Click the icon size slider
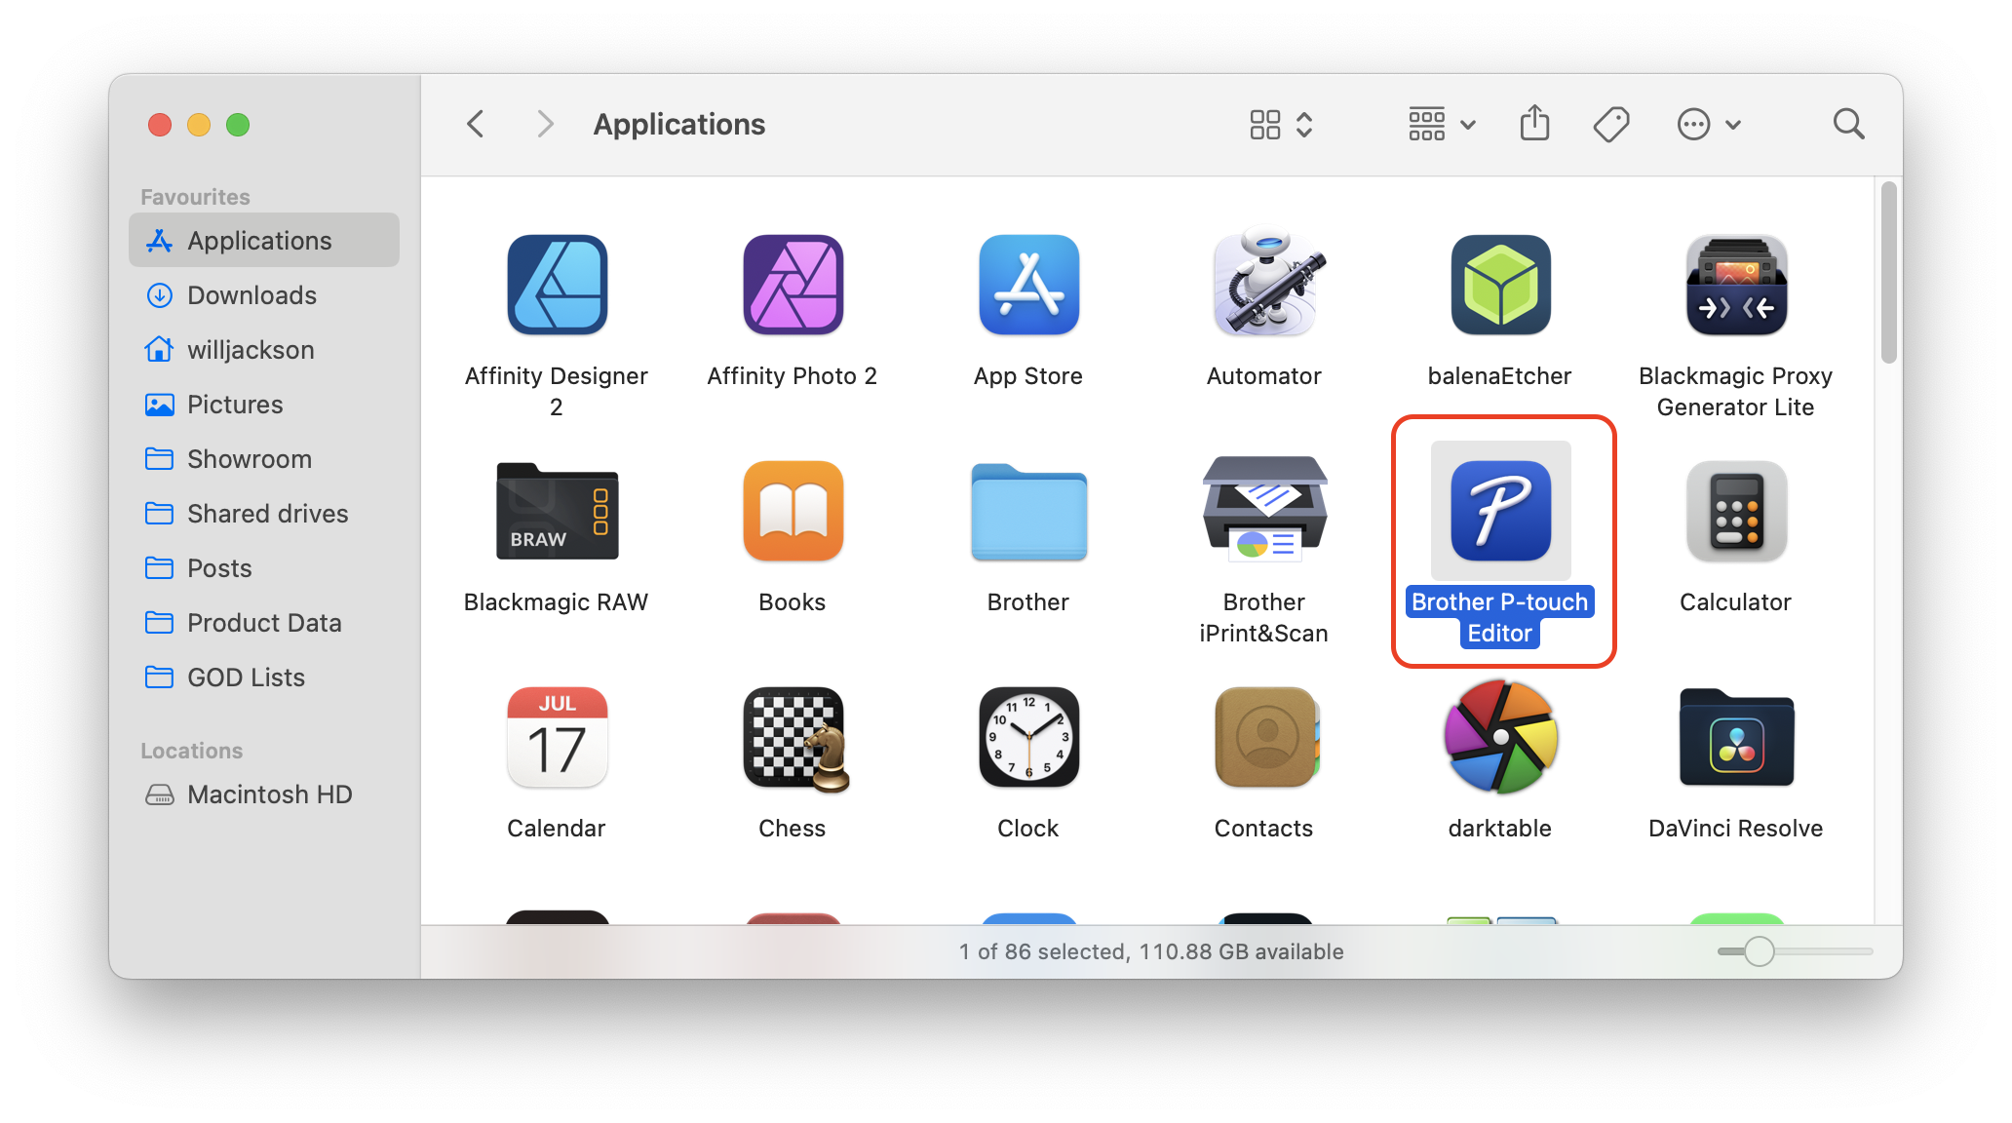Image resolution: width=2012 pixels, height=1123 pixels. point(1760,951)
